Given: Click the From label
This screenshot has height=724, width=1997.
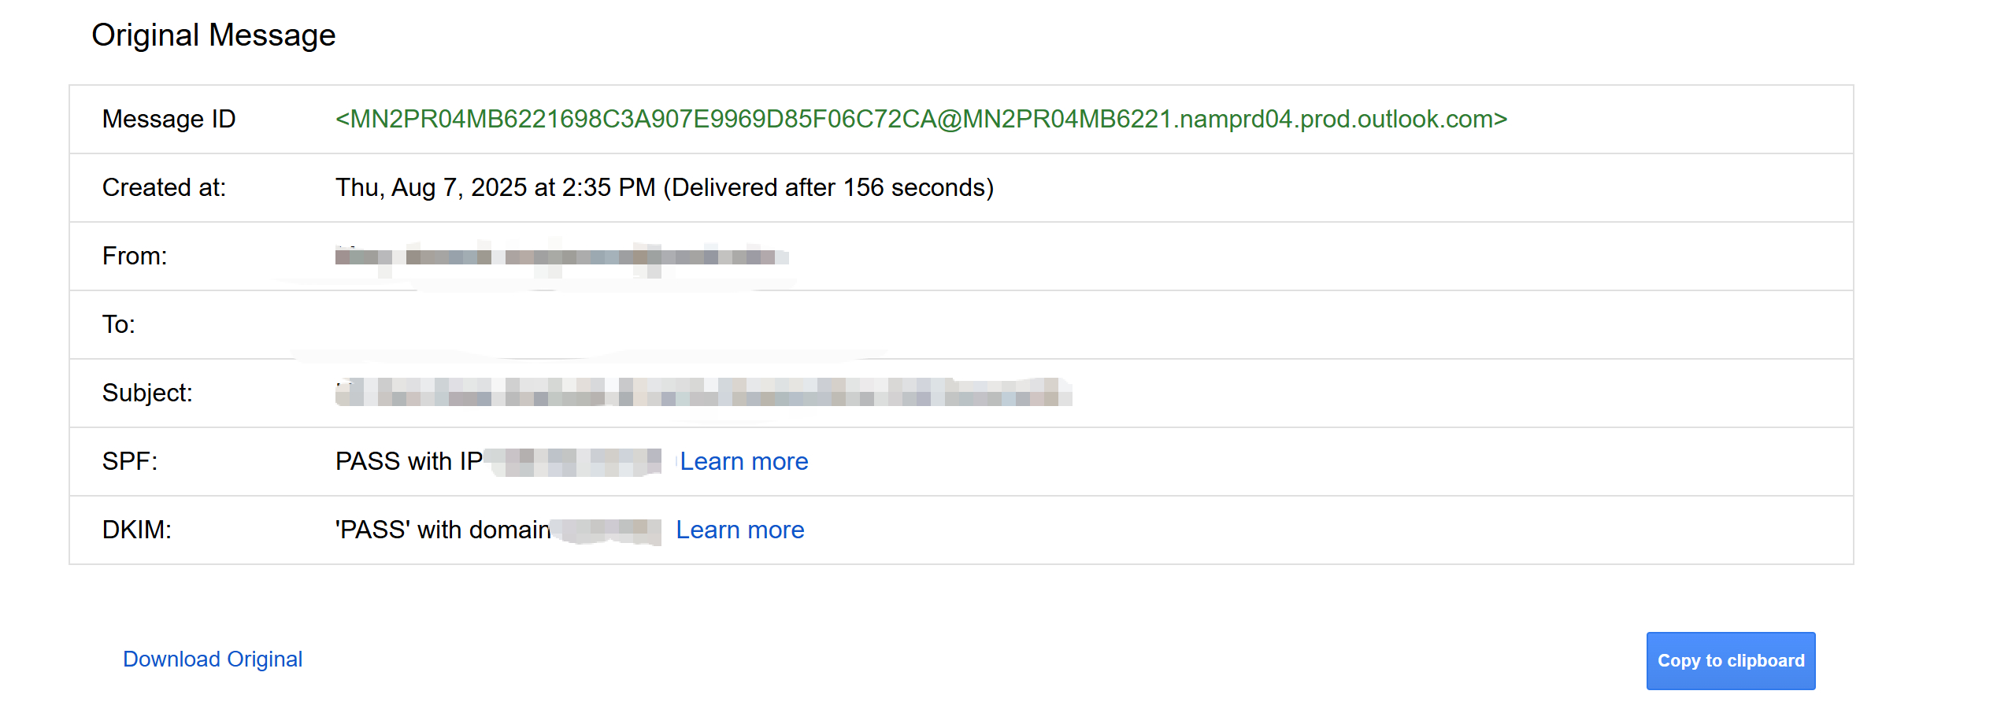Looking at the screenshot, I should (135, 256).
